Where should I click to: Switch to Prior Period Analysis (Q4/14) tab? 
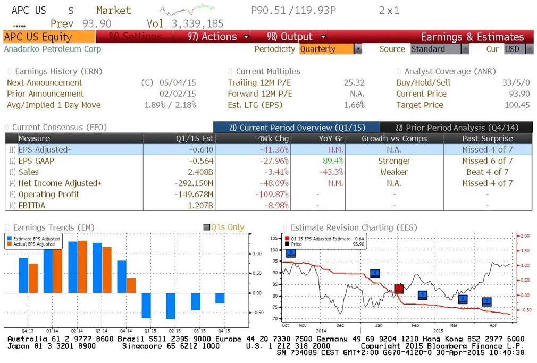click(x=456, y=128)
